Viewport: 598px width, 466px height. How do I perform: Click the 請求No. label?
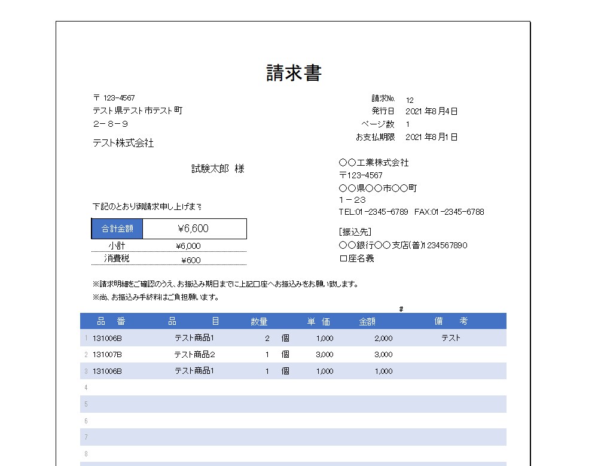[383, 98]
